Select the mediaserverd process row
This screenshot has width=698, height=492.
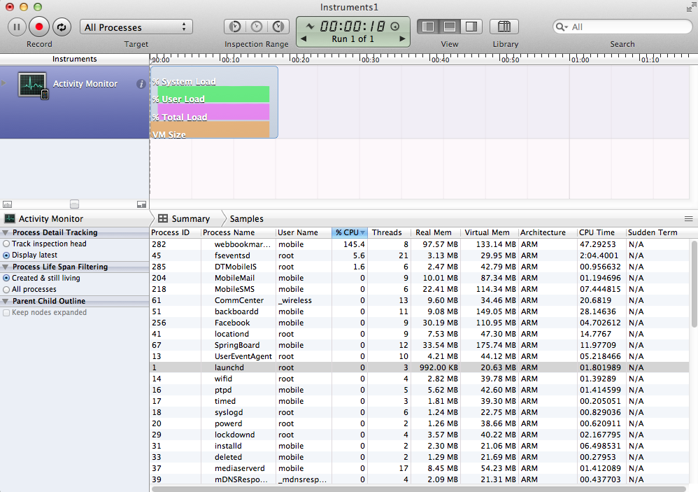[420, 468]
